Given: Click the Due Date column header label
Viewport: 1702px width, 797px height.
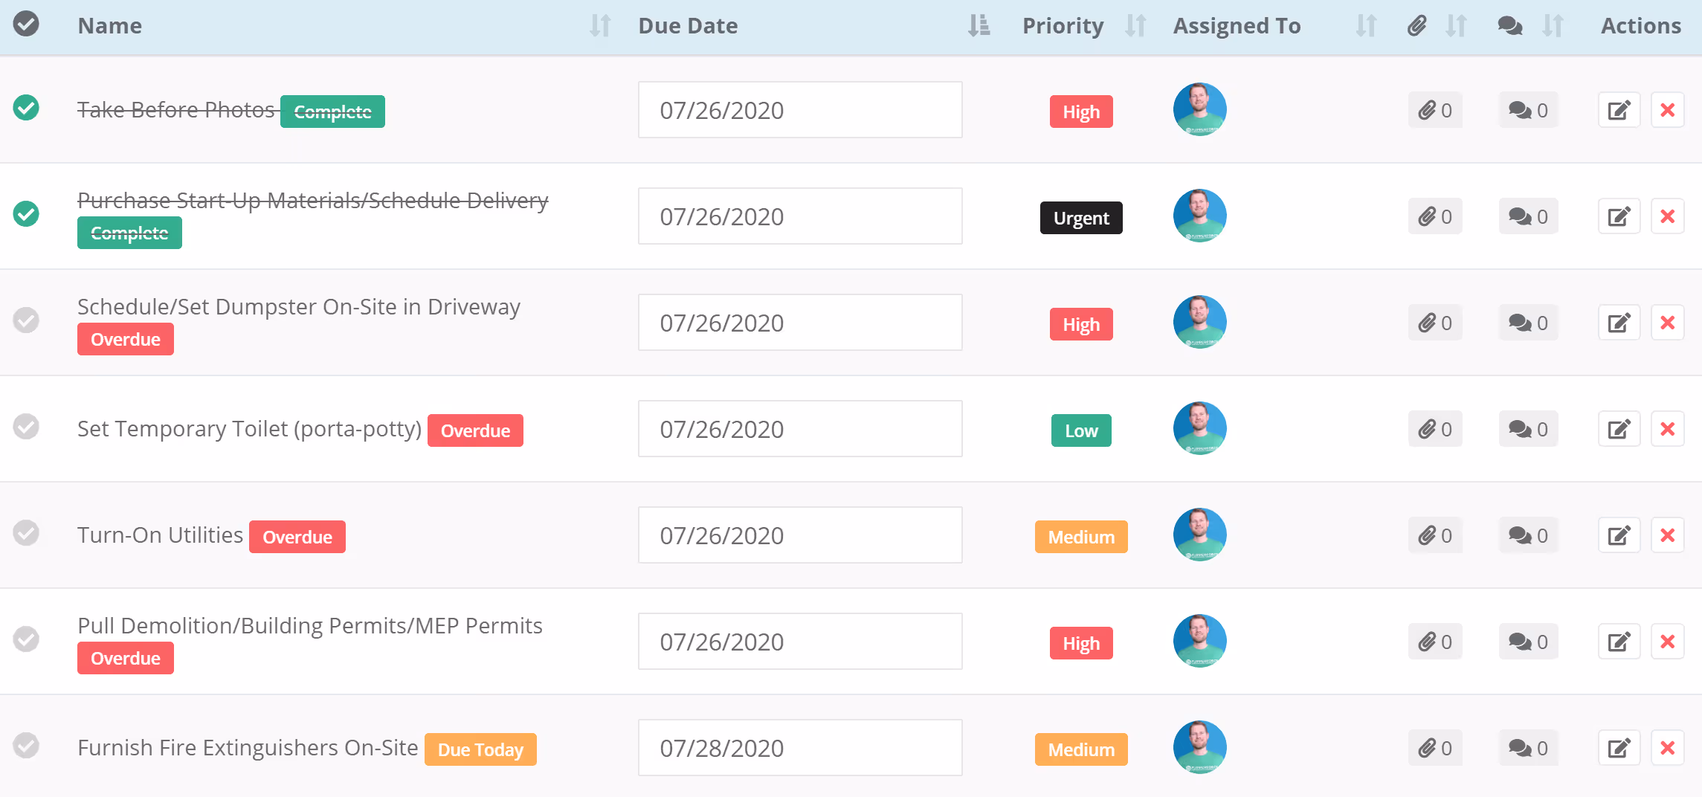Looking at the screenshot, I should tap(688, 25).
